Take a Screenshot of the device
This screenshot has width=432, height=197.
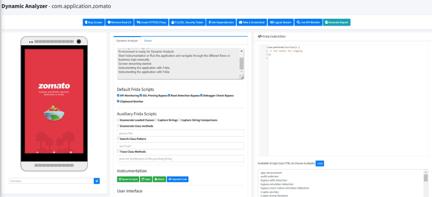coord(252,22)
